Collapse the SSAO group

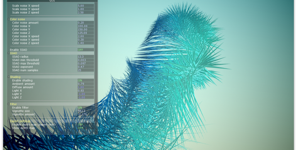pyautogui.click(x=9, y=53)
